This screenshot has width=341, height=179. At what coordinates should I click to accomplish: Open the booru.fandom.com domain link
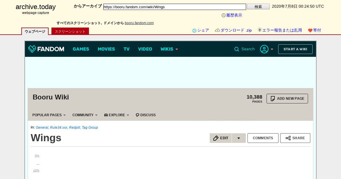tap(139, 23)
